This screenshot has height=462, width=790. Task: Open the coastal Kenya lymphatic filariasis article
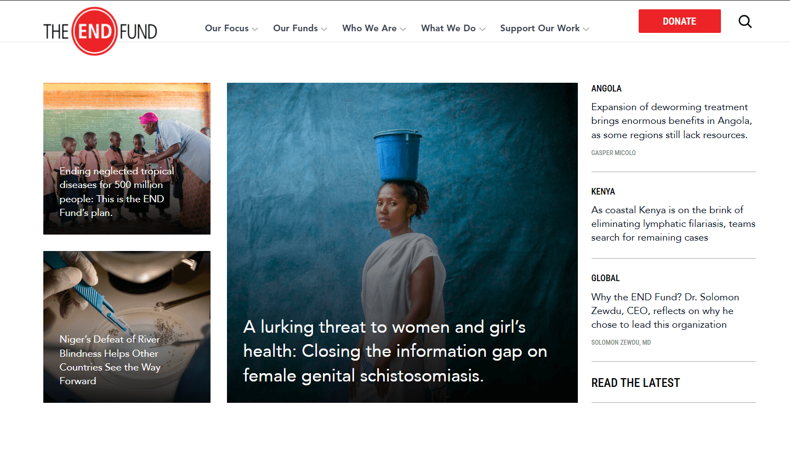tap(673, 224)
